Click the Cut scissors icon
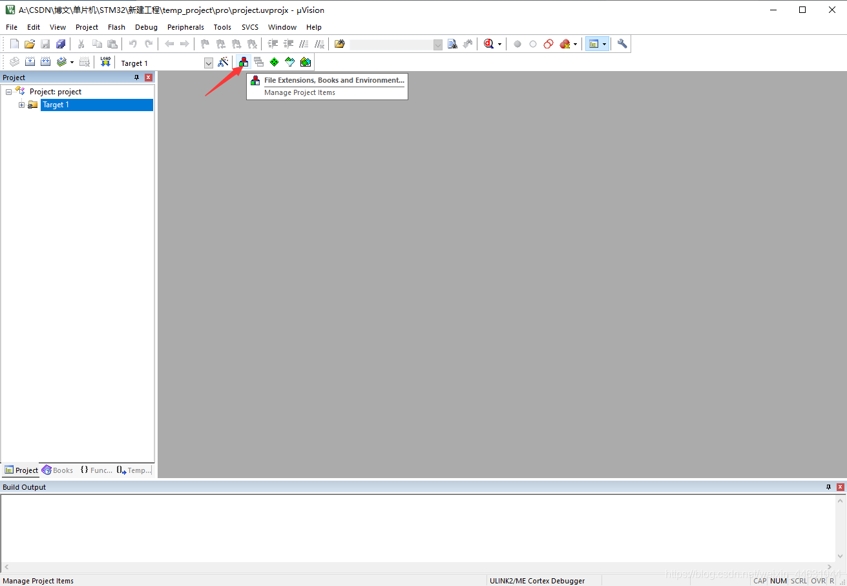847x586 pixels. coord(81,44)
